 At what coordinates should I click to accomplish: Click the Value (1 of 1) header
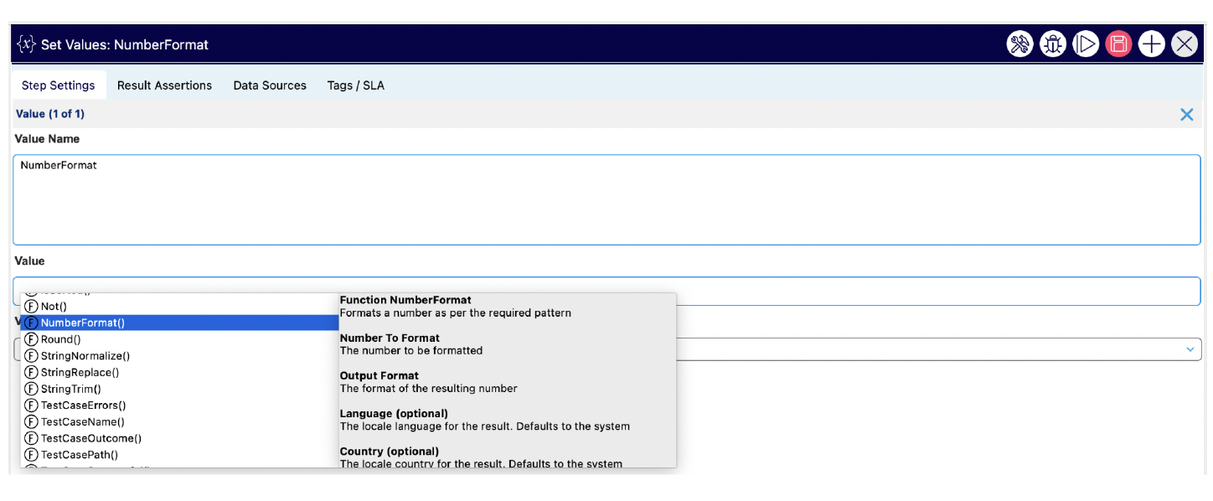(50, 114)
